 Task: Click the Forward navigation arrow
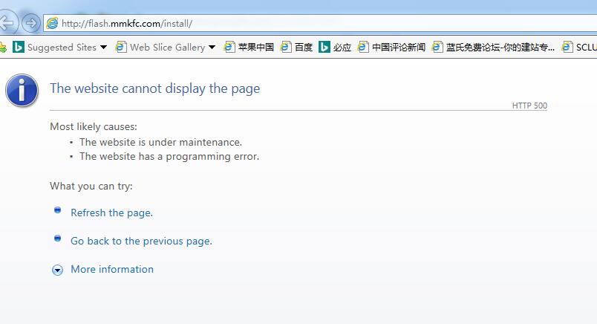tap(30, 23)
